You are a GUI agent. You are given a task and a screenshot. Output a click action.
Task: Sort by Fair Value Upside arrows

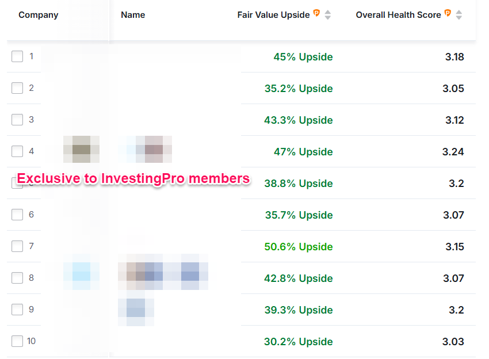[x=327, y=14]
